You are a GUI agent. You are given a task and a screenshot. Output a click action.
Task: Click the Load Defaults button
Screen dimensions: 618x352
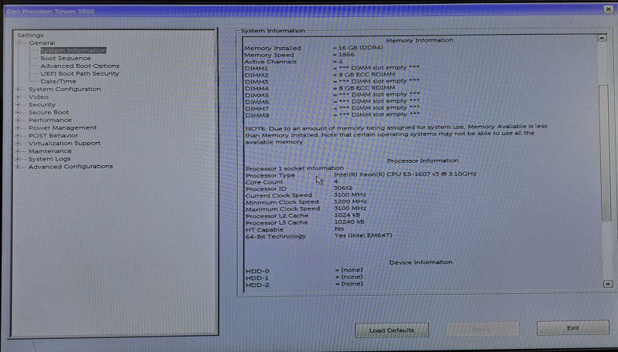click(392, 330)
